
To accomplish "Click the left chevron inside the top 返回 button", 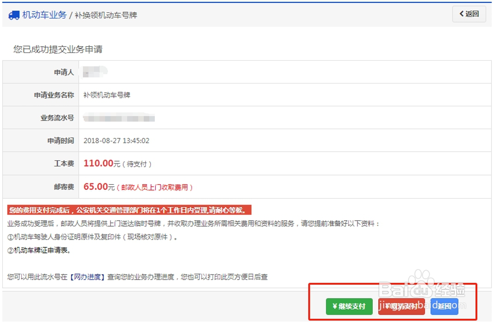I will pyautogui.click(x=461, y=14).
